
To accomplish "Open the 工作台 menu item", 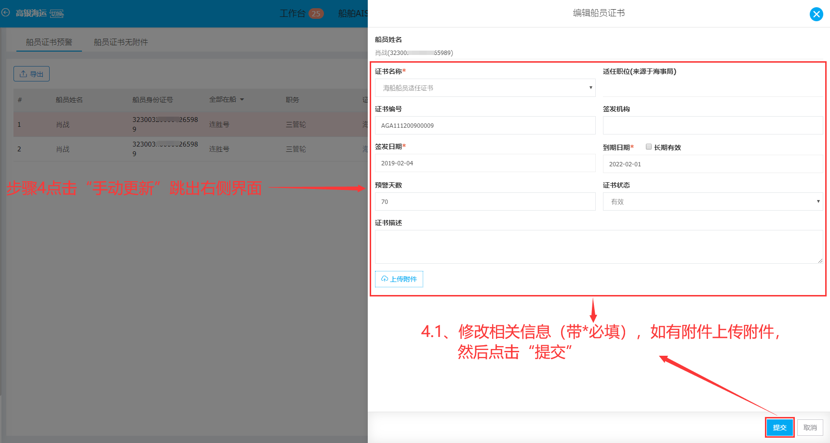I will click(x=292, y=13).
